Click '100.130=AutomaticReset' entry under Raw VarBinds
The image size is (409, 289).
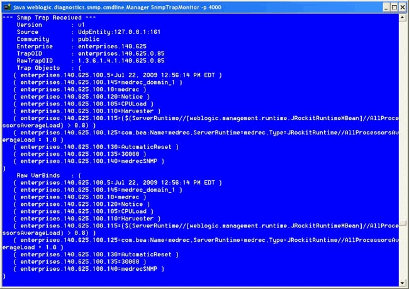(96, 254)
